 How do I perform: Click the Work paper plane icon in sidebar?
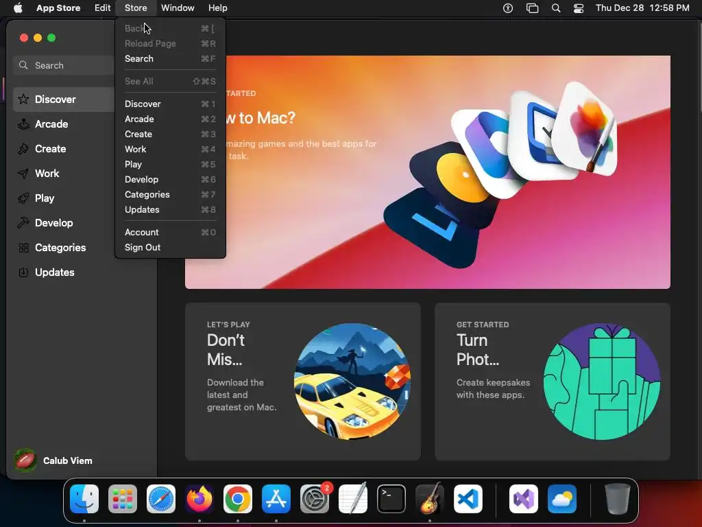(23, 173)
